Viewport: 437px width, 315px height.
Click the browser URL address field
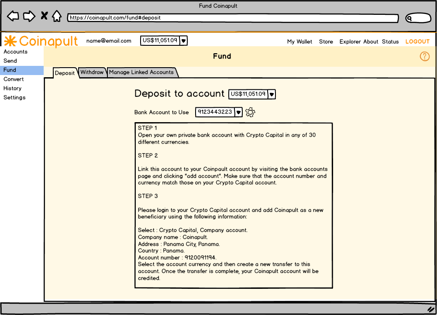(x=233, y=18)
